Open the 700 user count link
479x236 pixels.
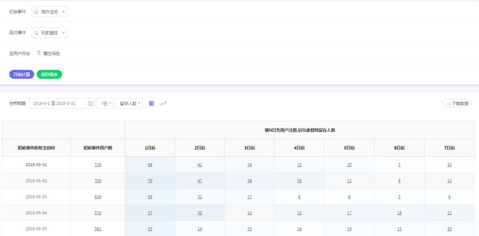point(98,180)
